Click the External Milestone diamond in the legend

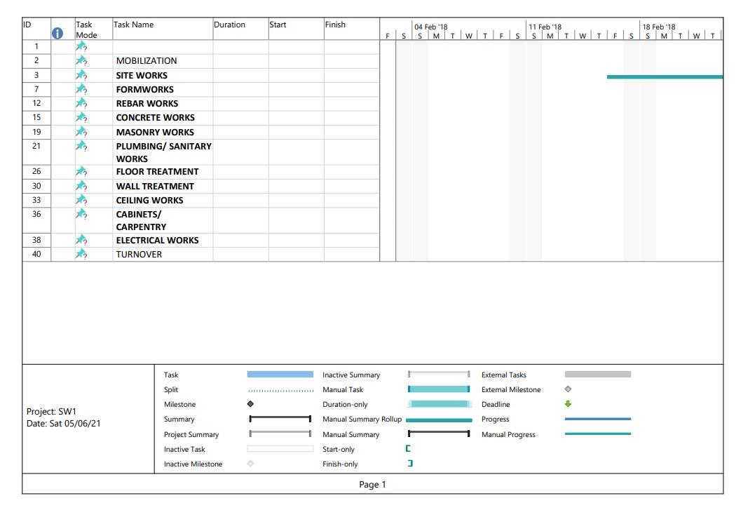pos(567,389)
